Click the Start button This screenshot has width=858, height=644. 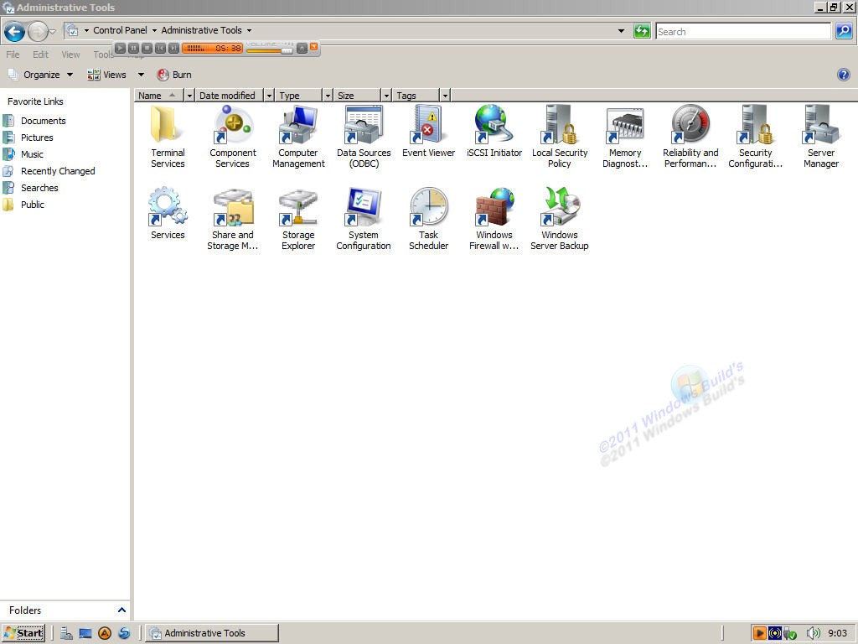pos(23,633)
